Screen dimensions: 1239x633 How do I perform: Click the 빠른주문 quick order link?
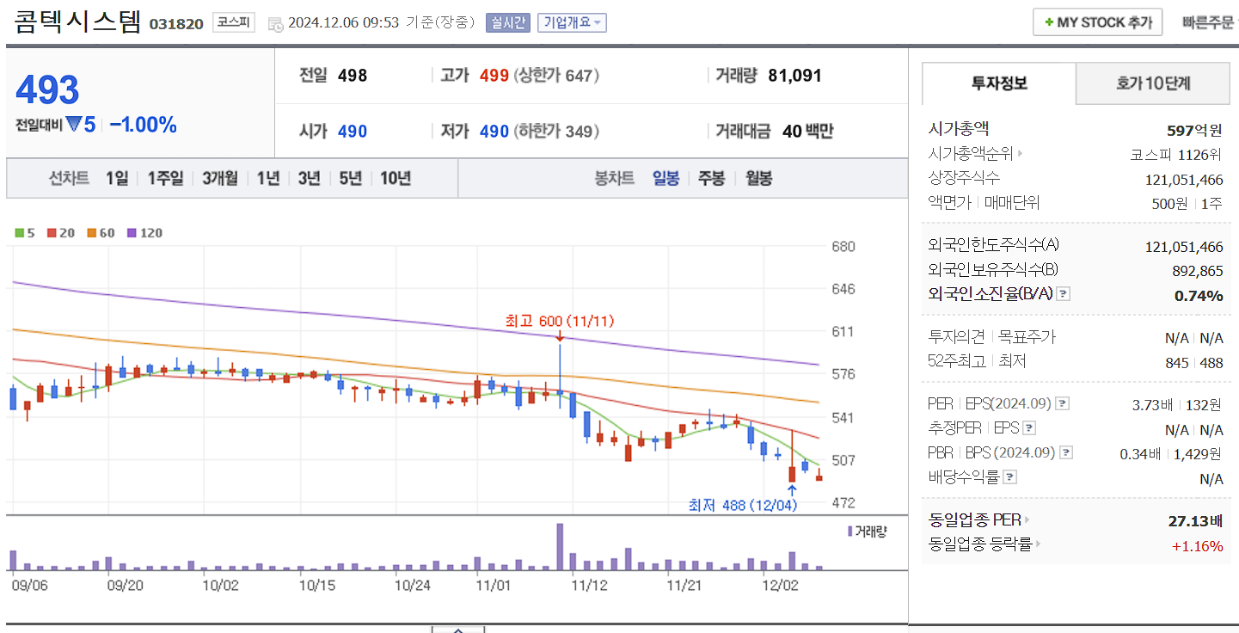tap(1208, 22)
